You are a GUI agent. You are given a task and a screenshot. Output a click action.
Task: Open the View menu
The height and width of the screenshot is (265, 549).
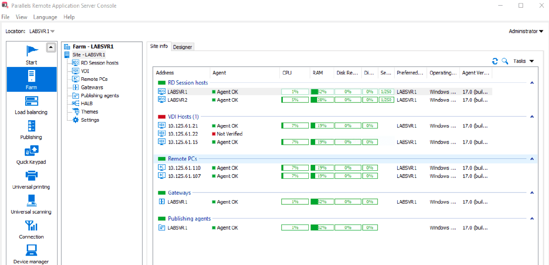tap(21, 17)
